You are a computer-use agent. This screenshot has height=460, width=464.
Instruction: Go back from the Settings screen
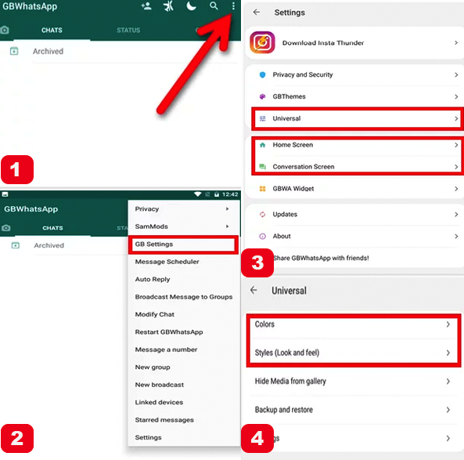click(x=257, y=13)
